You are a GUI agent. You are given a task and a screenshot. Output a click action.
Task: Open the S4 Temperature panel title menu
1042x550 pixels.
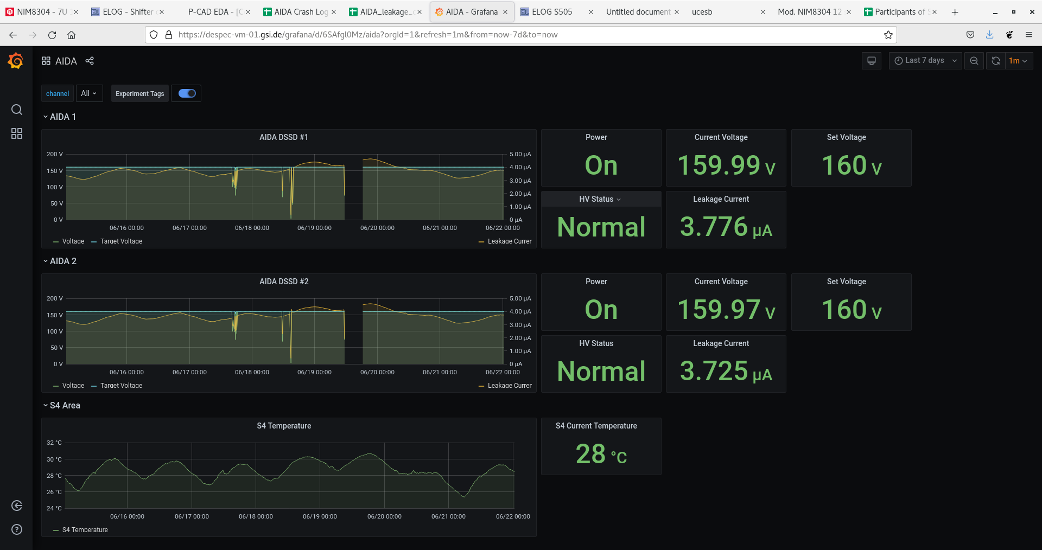[x=284, y=426]
